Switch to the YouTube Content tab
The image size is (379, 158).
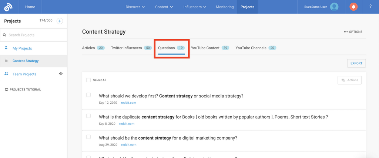[x=205, y=48]
